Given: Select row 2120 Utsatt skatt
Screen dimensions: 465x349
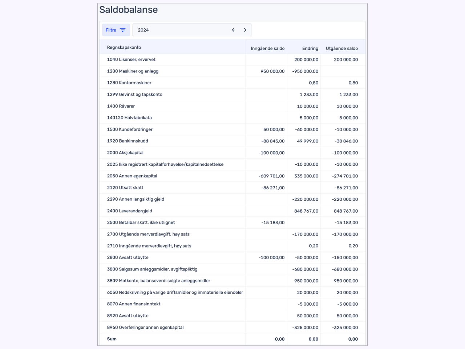Looking at the screenshot, I should (232, 188).
